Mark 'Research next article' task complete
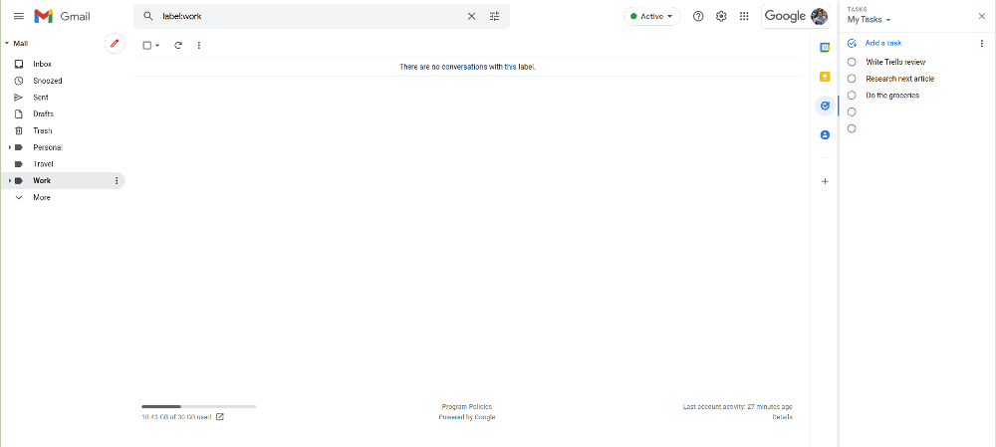Viewport: 996px width, 447px height. pos(852,79)
